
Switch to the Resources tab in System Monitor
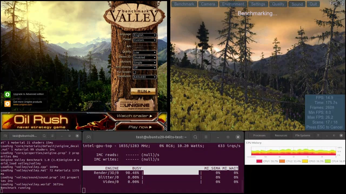(x=281, y=135)
